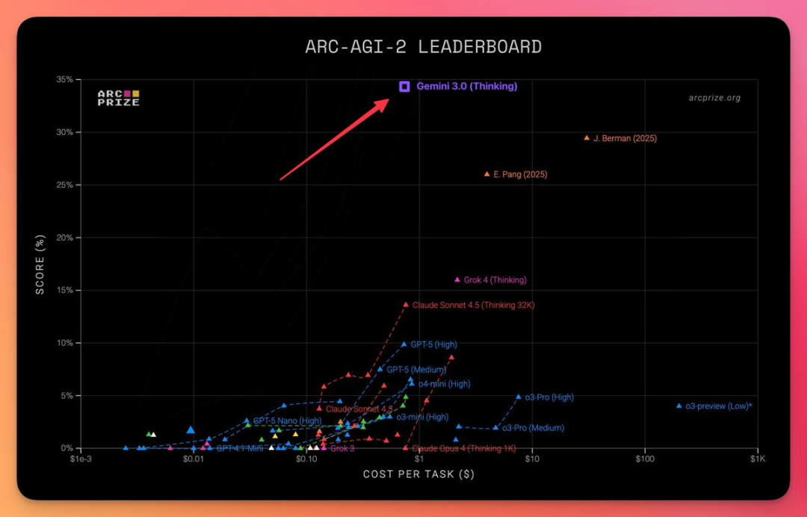Select the Claude Opus 4 (Thinking 1K) label
Image resolution: width=807 pixels, height=517 pixels.
coord(464,448)
